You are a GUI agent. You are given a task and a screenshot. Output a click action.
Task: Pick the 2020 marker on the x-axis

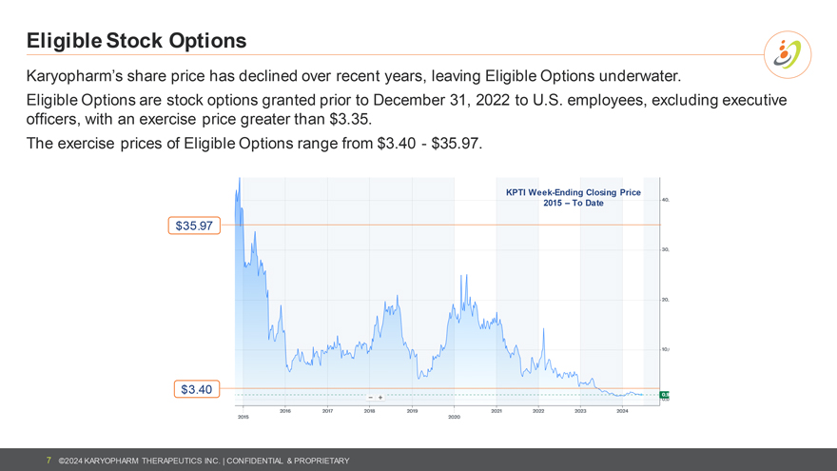click(454, 417)
